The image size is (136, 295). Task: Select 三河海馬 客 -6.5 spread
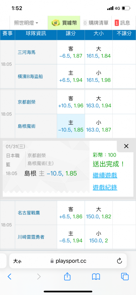pyautogui.click(x=71, y=52)
